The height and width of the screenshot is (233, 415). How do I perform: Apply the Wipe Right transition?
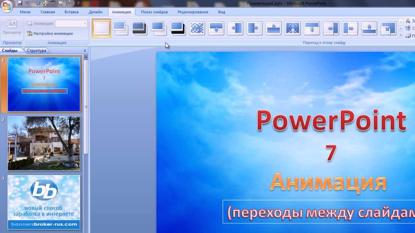(x=255, y=28)
